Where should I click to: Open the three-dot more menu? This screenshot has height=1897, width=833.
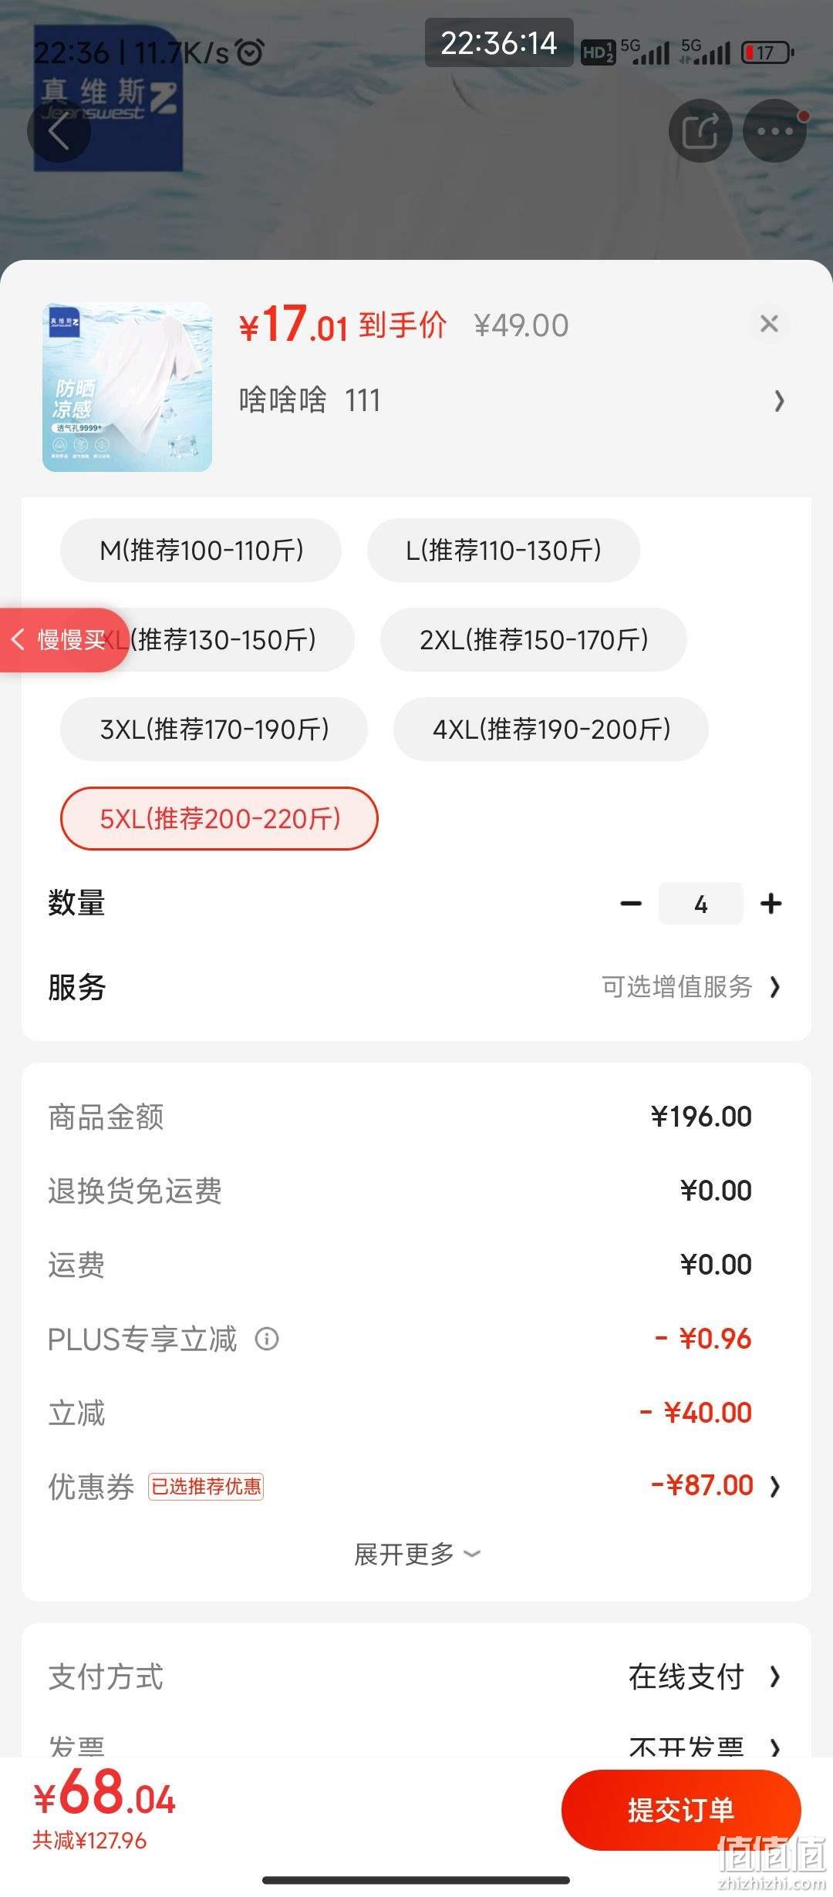774,131
